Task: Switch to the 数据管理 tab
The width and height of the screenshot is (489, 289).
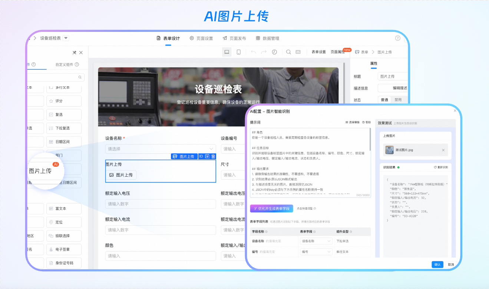Action: 268,39
